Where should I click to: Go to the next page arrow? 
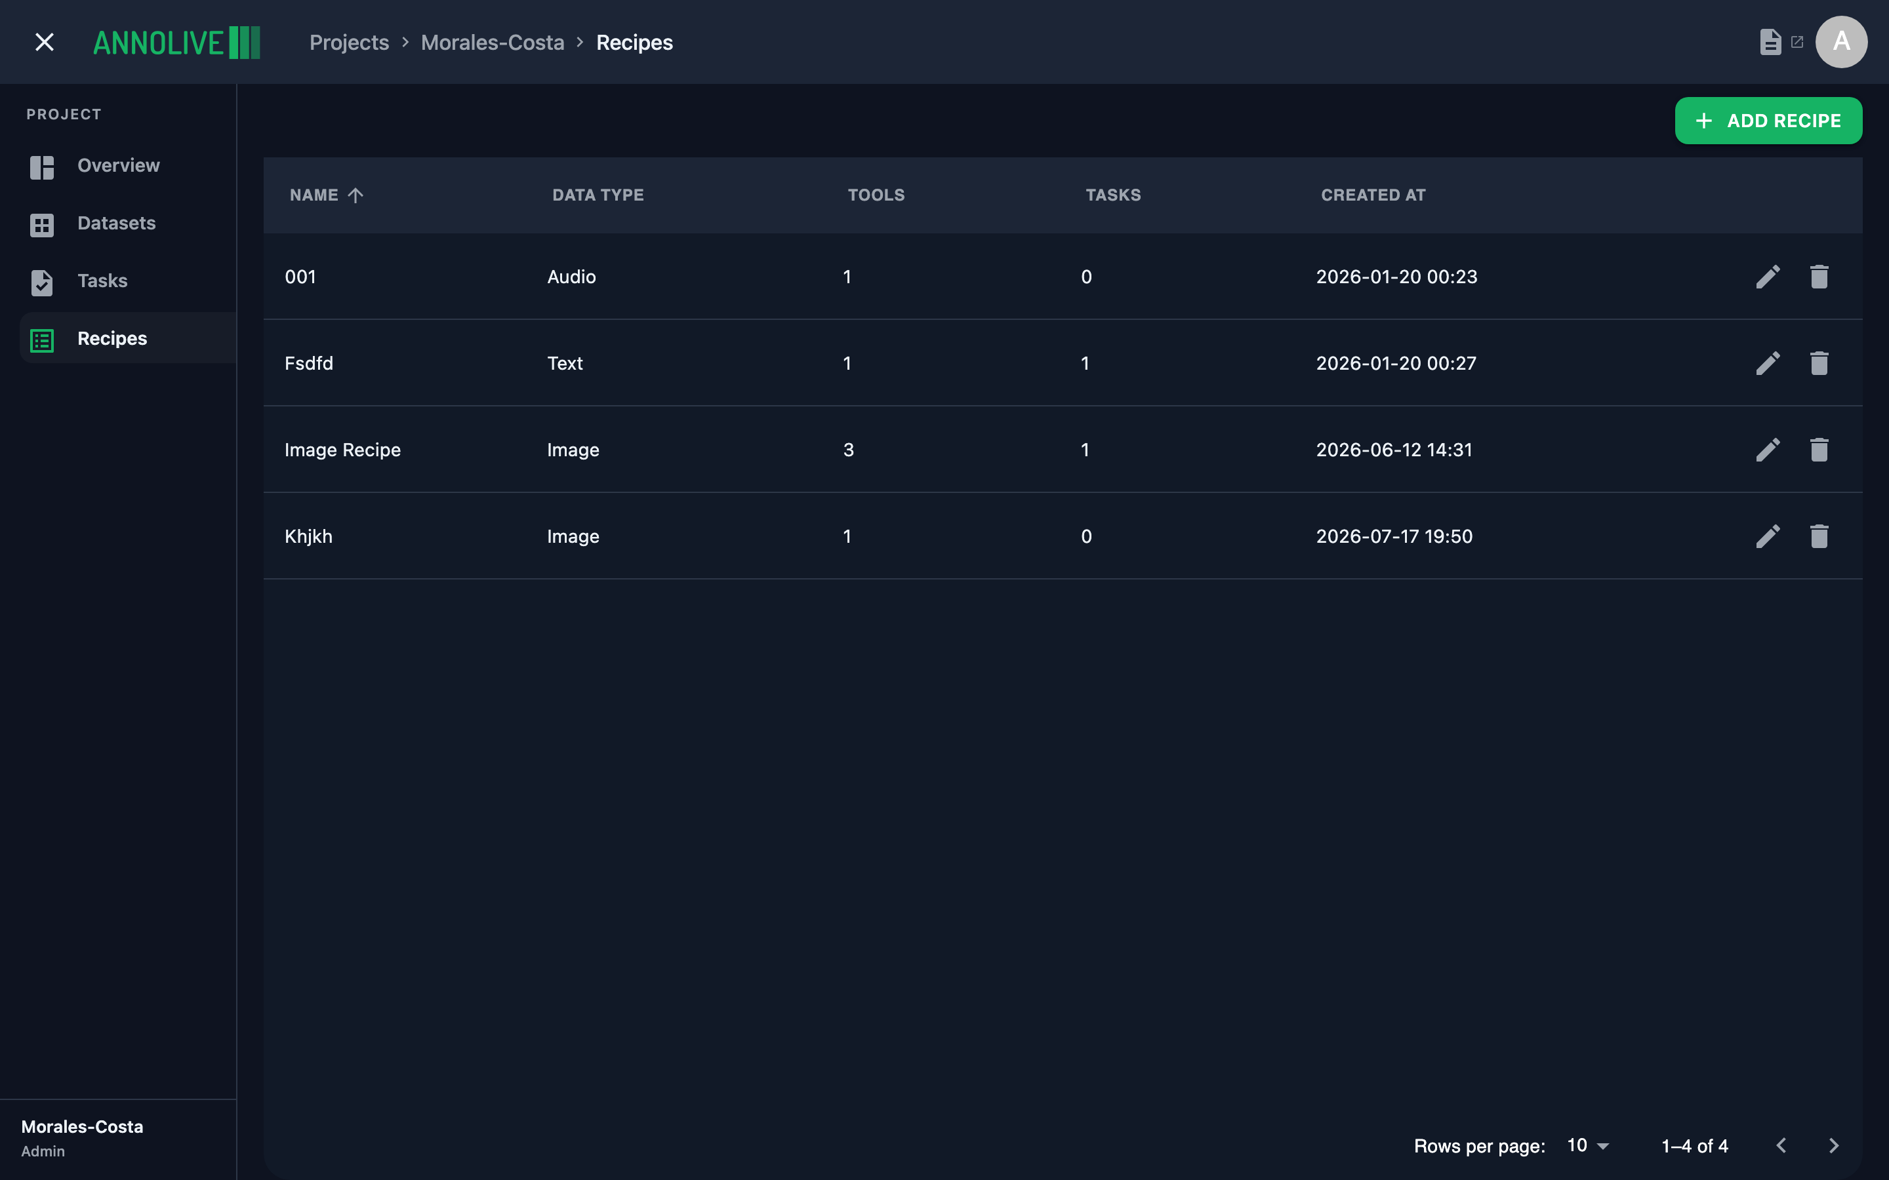(x=1834, y=1146)
